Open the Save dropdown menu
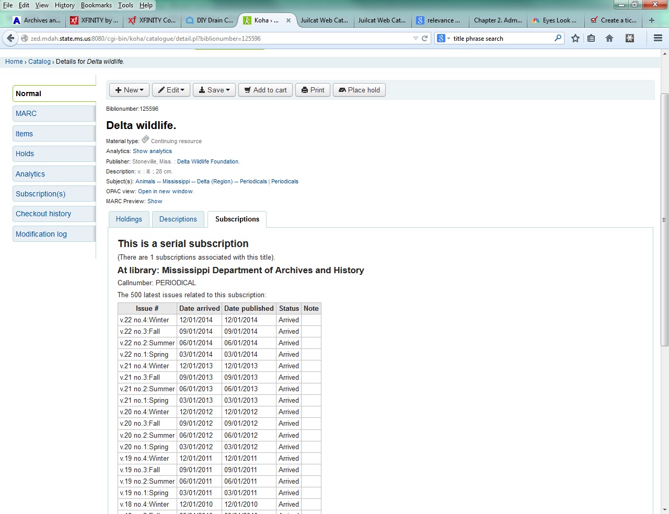This screenshot has width=669, height=514. pyautogui.click(x=214, y=90)
